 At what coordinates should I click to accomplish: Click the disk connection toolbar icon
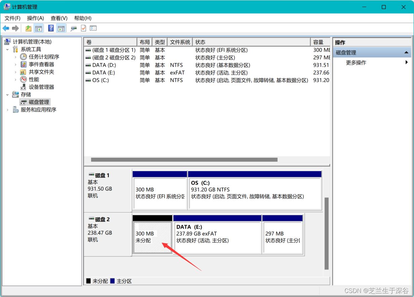tap(74, 28)
